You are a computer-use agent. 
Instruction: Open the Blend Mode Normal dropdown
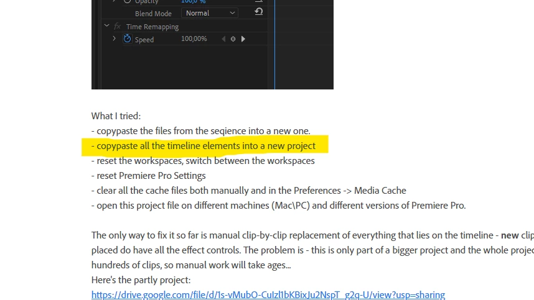[x=210, y=13]
